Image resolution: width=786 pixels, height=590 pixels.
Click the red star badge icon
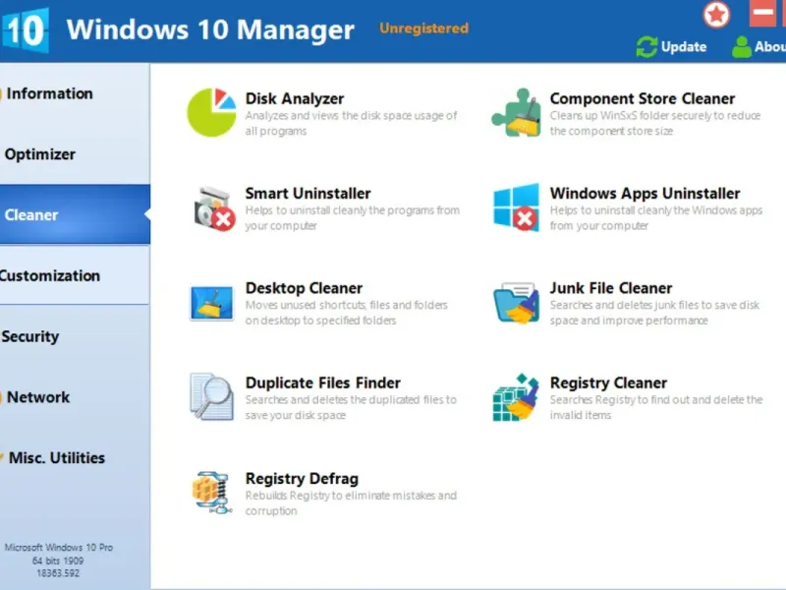coord(716,15)
